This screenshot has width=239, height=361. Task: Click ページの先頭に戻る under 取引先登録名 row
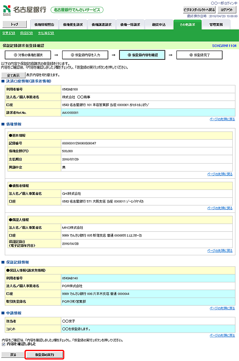pyautogui.click(x=222, y=308)
